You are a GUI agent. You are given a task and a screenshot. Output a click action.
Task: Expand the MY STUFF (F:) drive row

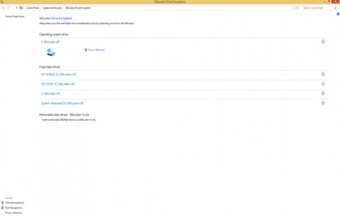pos(323,84)
